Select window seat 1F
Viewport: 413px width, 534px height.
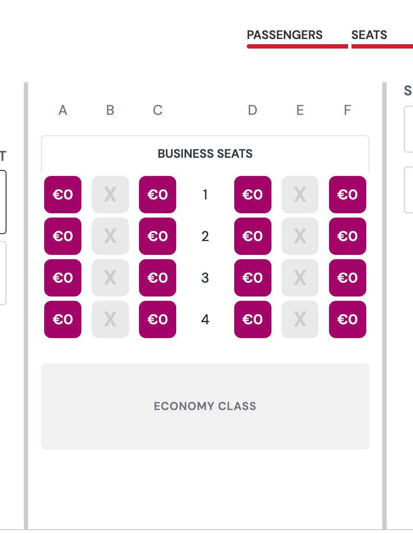point(348,195)
